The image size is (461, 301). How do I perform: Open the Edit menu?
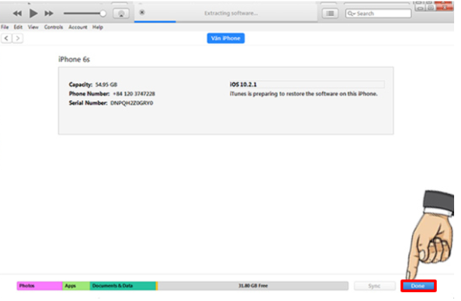tap(18, 27)
